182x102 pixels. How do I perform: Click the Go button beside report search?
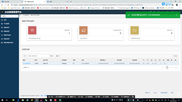[51, 56]
